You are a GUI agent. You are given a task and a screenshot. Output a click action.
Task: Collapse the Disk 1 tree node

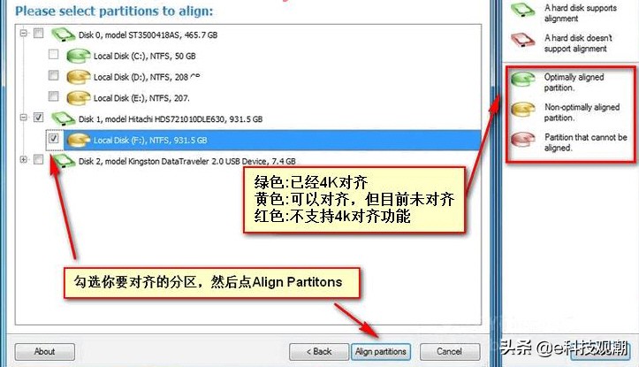click(24, 118)
